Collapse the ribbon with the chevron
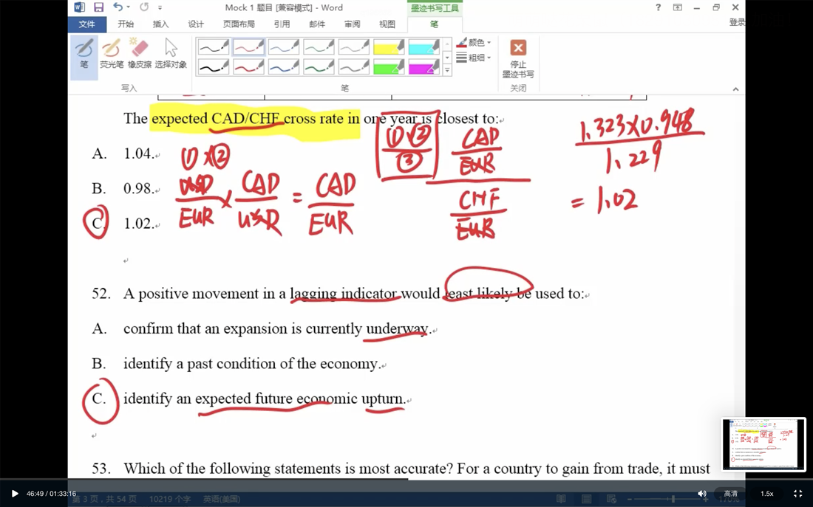Screen dimensions: 813x507 (735, 89)
